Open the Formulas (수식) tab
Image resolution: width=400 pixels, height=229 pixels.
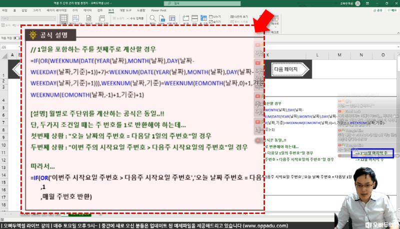point(75,10)
